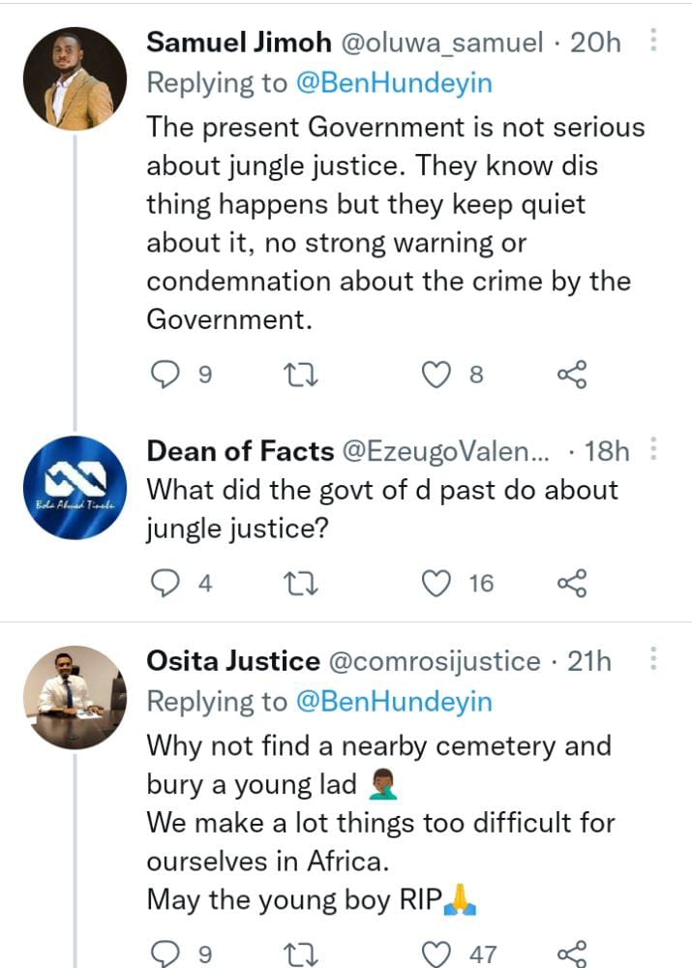Like the Dean of Facts tweet
The image size is (692, 968).
pos(437,583)
